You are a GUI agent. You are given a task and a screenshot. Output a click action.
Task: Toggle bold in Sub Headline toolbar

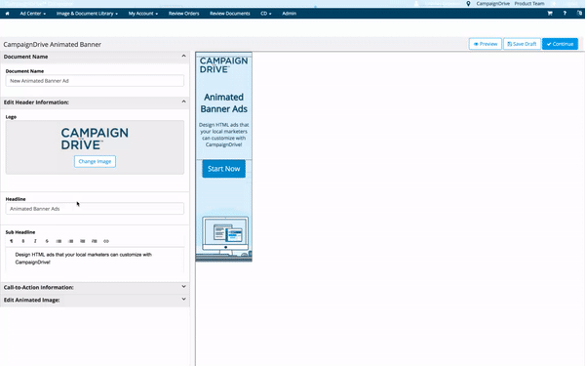coord(23,241)
